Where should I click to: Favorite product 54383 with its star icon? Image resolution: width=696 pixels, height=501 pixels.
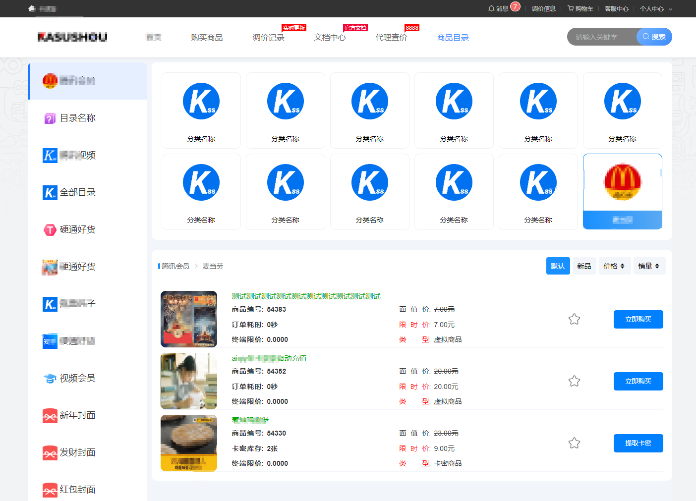pos(574,319)
